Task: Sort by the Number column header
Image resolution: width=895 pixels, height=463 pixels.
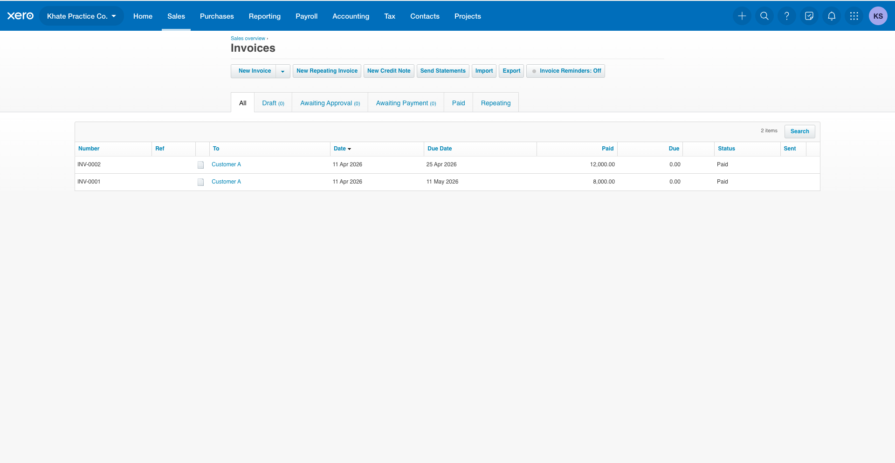Action: pos(89,149)
